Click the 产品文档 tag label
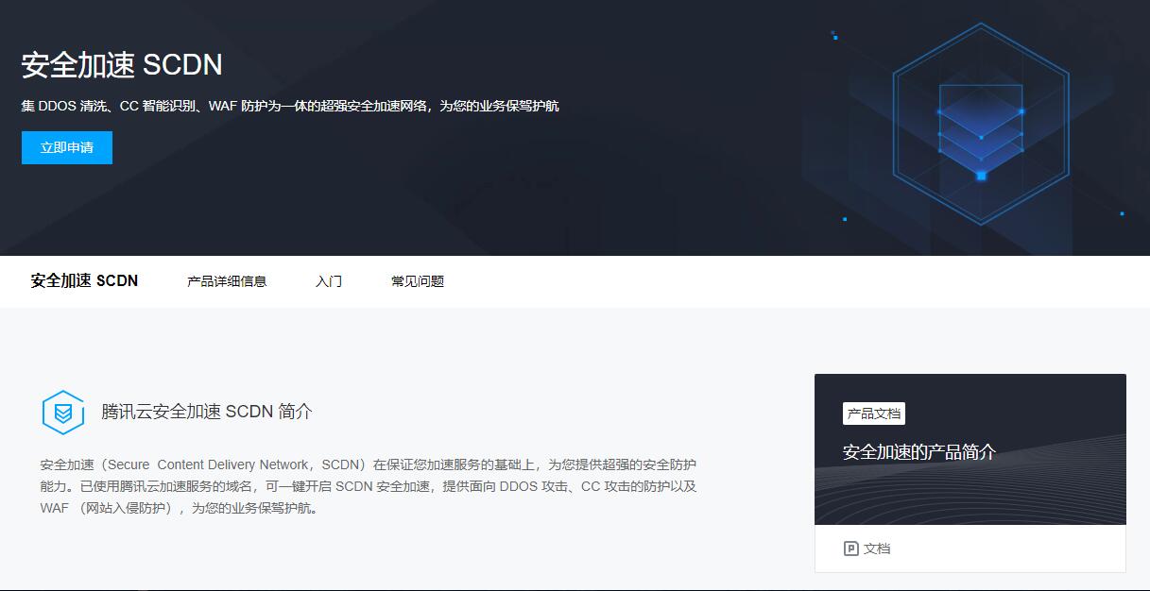Image resolution: width=1150 pixels, height=591 pixels. (x=874, y=414)
